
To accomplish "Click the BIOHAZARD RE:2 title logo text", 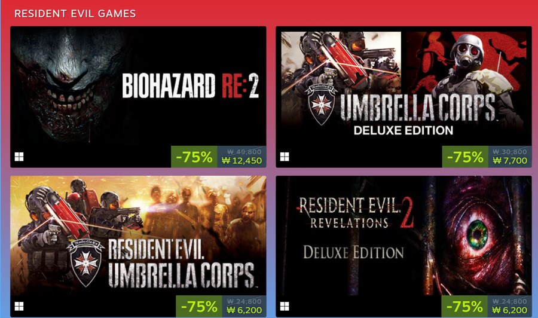I will (190, 85).
